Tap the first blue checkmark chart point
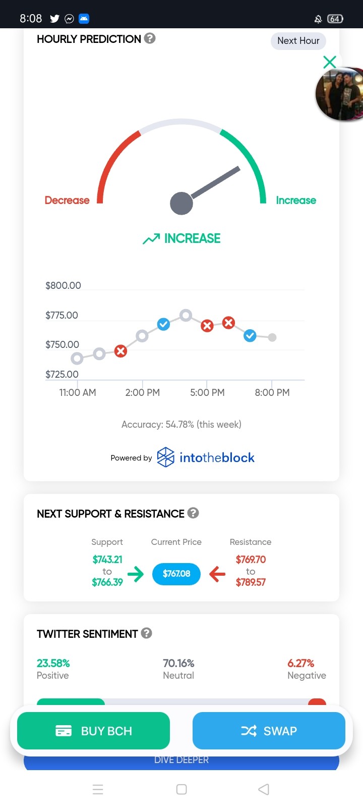The image size is (363, 808). pyautogui.click(x=163, y=324)
